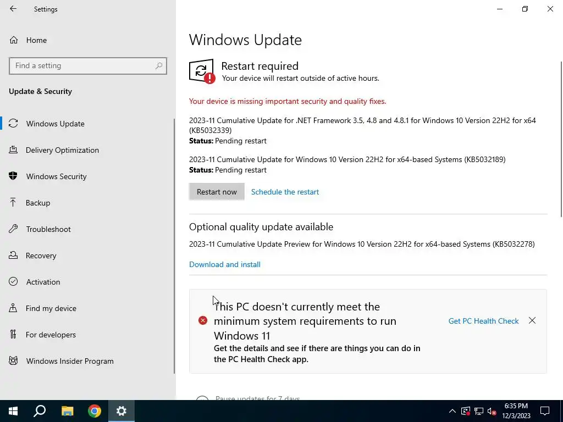
Task: Click the Delivery Optimization icon
Action: 13,149
